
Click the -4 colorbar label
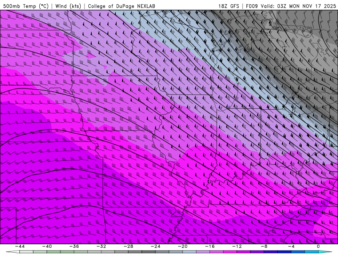(x=291, y=246)
